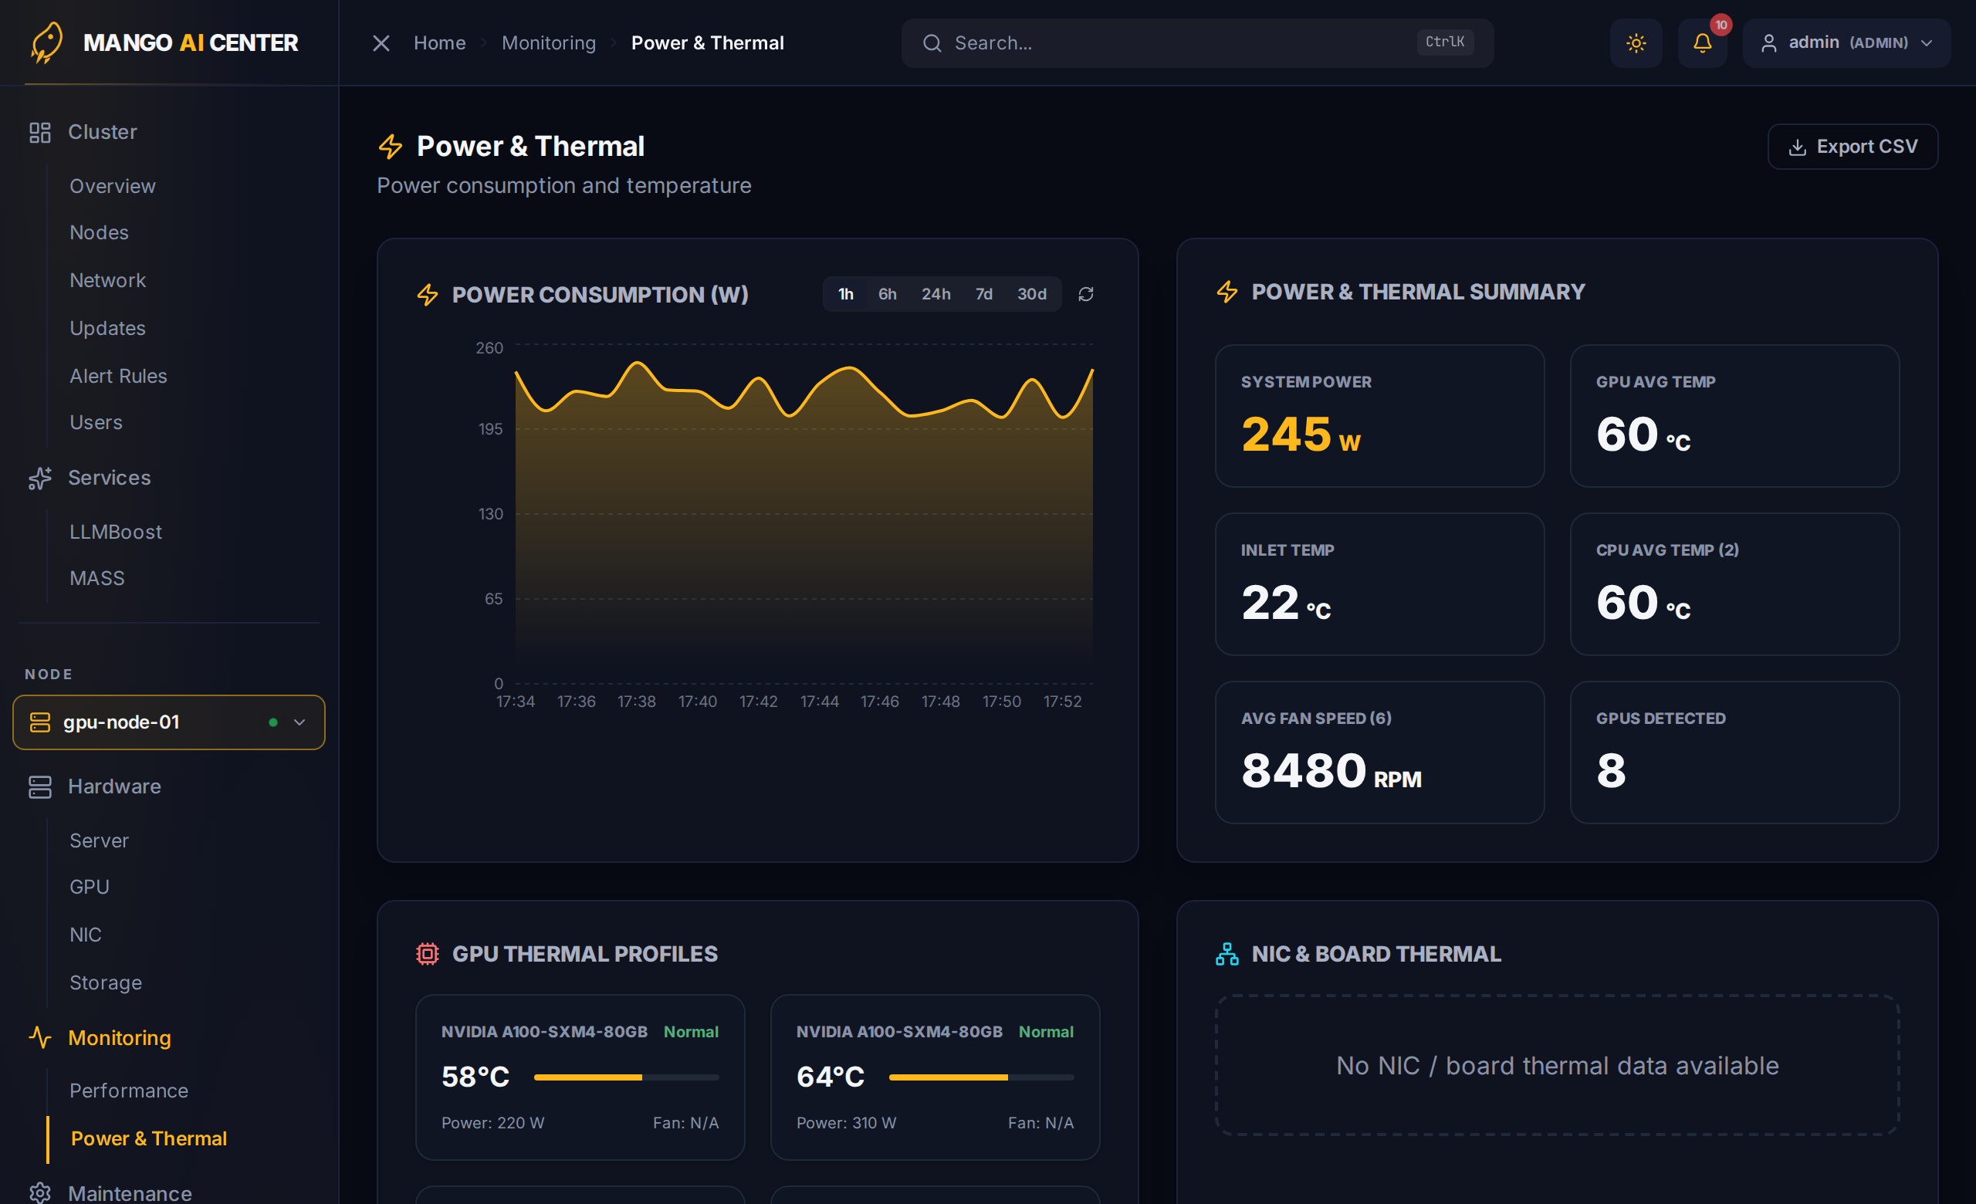The width and height of the screenshot is (1976, 1204).
Task: Go to Home breadcrumb
Action: pyautogui.click(x=439, y=43)
